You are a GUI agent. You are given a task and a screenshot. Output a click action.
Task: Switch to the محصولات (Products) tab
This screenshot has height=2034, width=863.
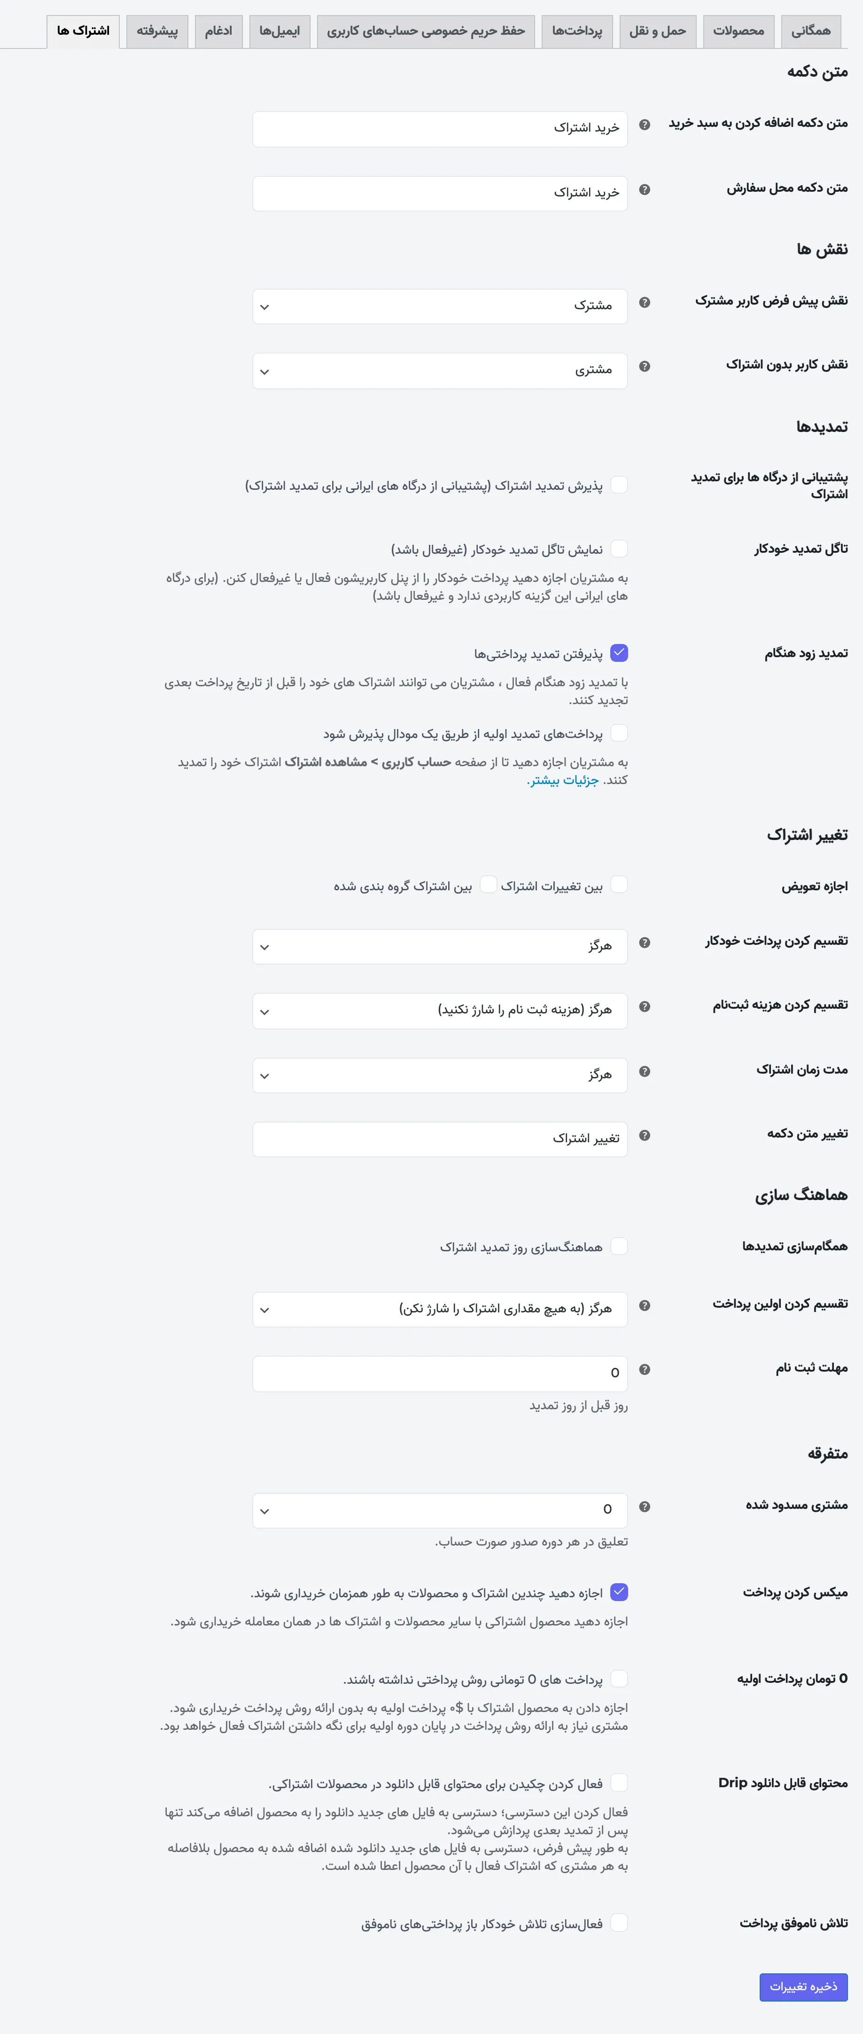(739, 31)
